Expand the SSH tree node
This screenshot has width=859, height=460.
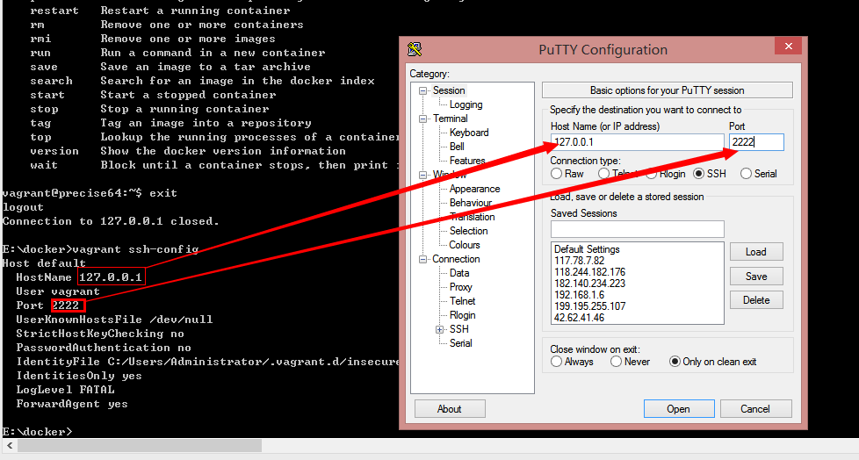(x=440, y=329)
